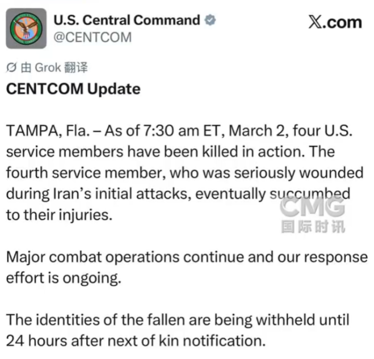Click the 'CENTCOM Update' heading
374x359 pixels.
tap(73, 89)
